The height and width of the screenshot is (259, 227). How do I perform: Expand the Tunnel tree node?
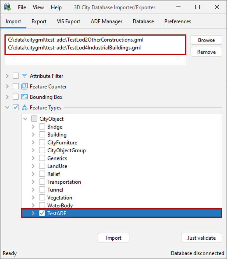tap(33, 190)
